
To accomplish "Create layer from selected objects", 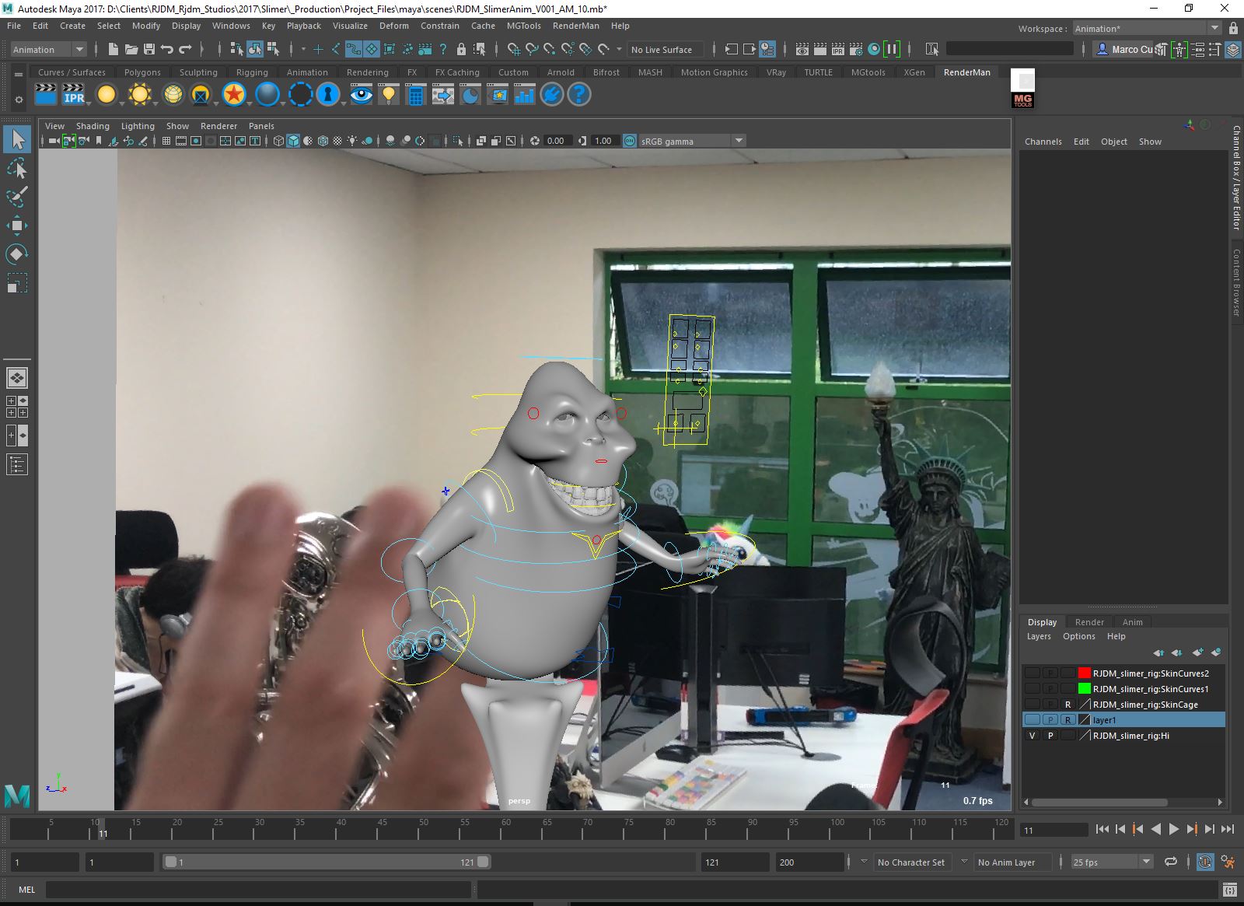I will (1216, 652).
